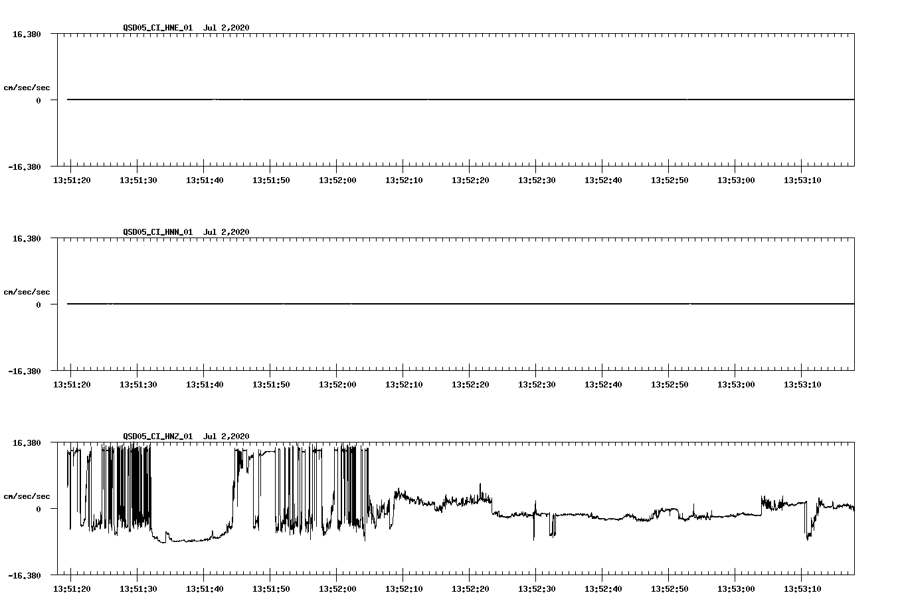
Task: Click the 13:51:20 time label under HNE plot
Action: [x=72, y=180]
